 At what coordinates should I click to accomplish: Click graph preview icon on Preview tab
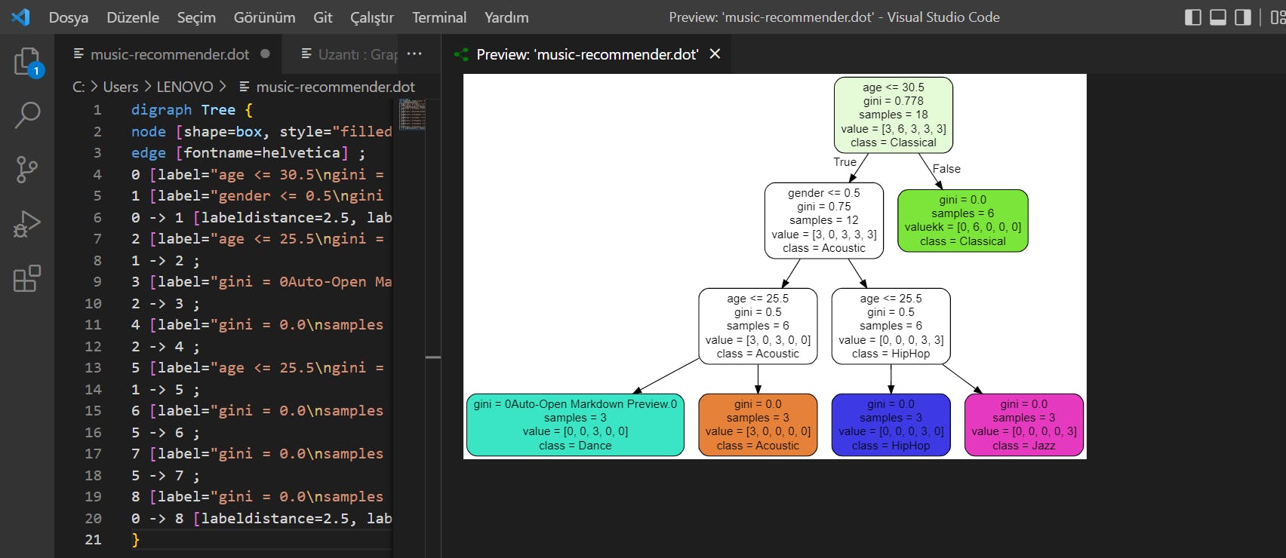460,54
